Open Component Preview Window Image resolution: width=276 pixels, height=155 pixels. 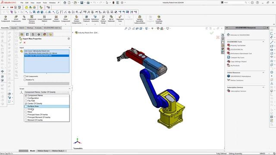pos(31,19)
